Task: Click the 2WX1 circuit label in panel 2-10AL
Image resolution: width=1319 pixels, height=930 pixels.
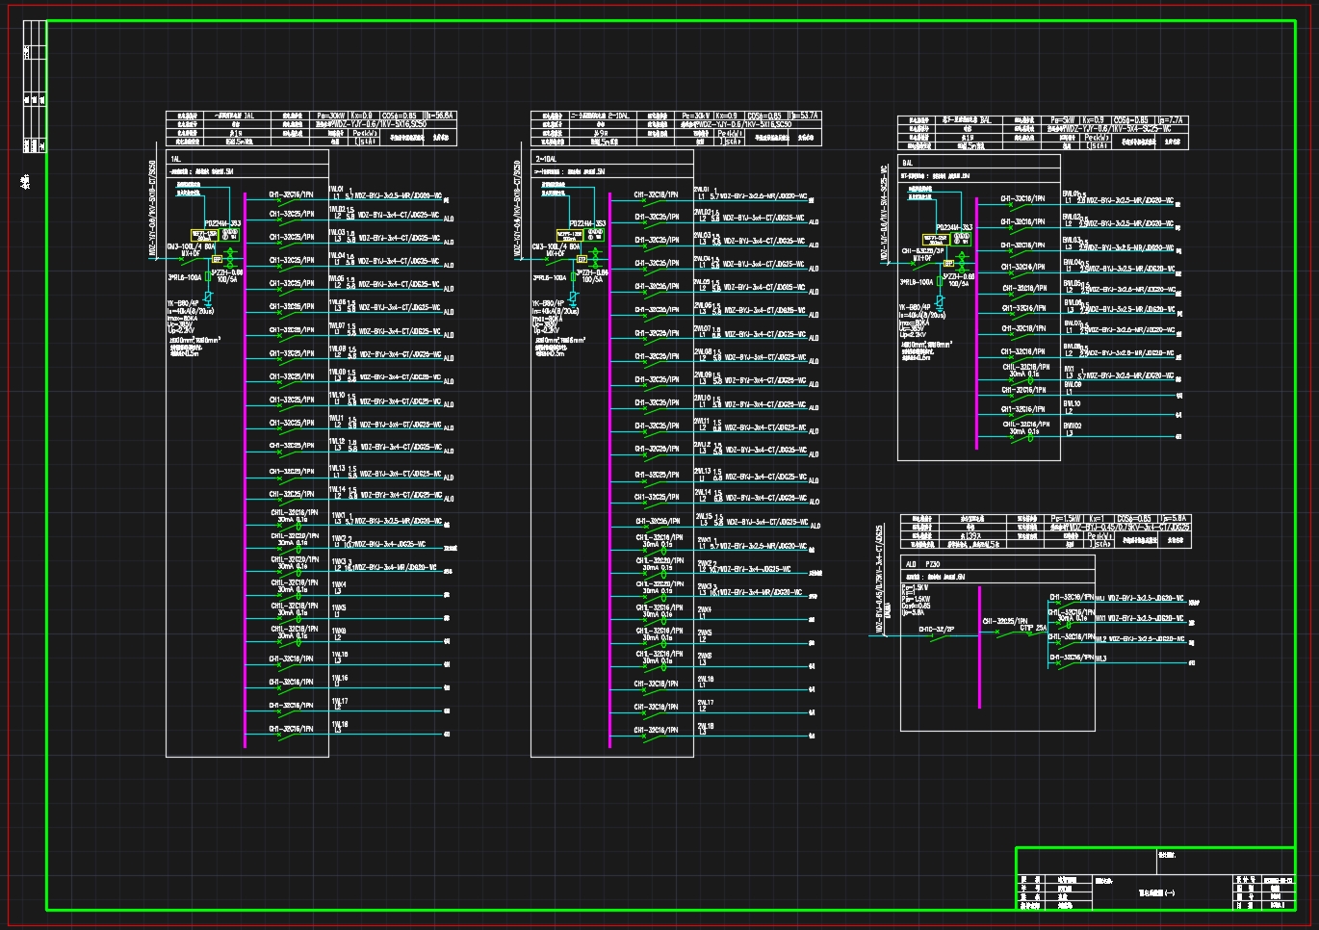Action: [706, 540]
